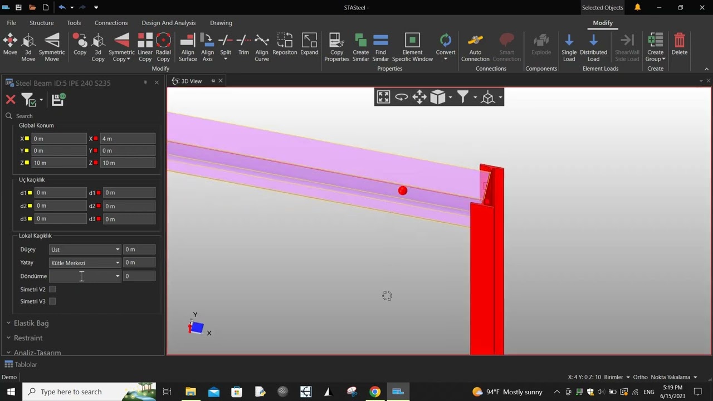Select the Modify ribbon tab

tap(603, 23)
